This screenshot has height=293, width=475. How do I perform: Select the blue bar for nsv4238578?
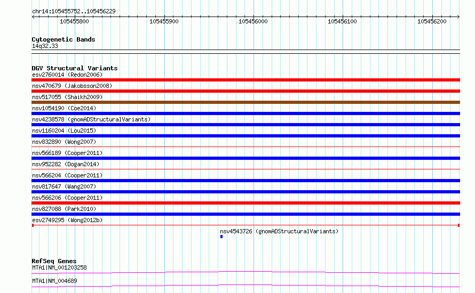[246, 125]
